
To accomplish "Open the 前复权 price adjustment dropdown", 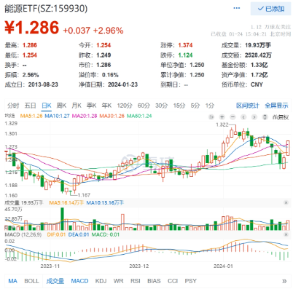I will (281, 117).
